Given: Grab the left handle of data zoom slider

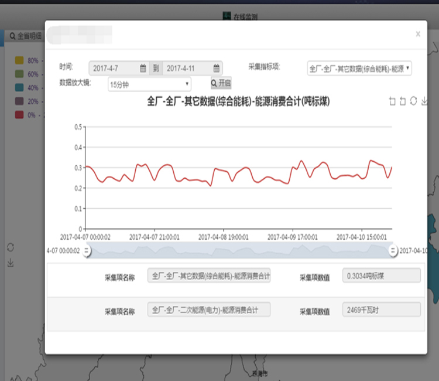Looking at the screenshot, I should tap(87, 251).
